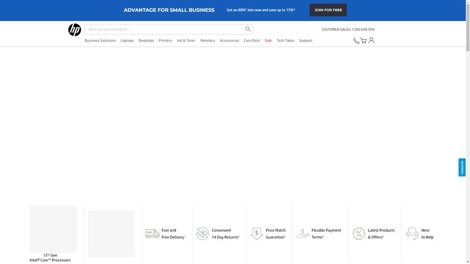
Task: Click Price Match Guarantee text
Action: tap(276, 234)
